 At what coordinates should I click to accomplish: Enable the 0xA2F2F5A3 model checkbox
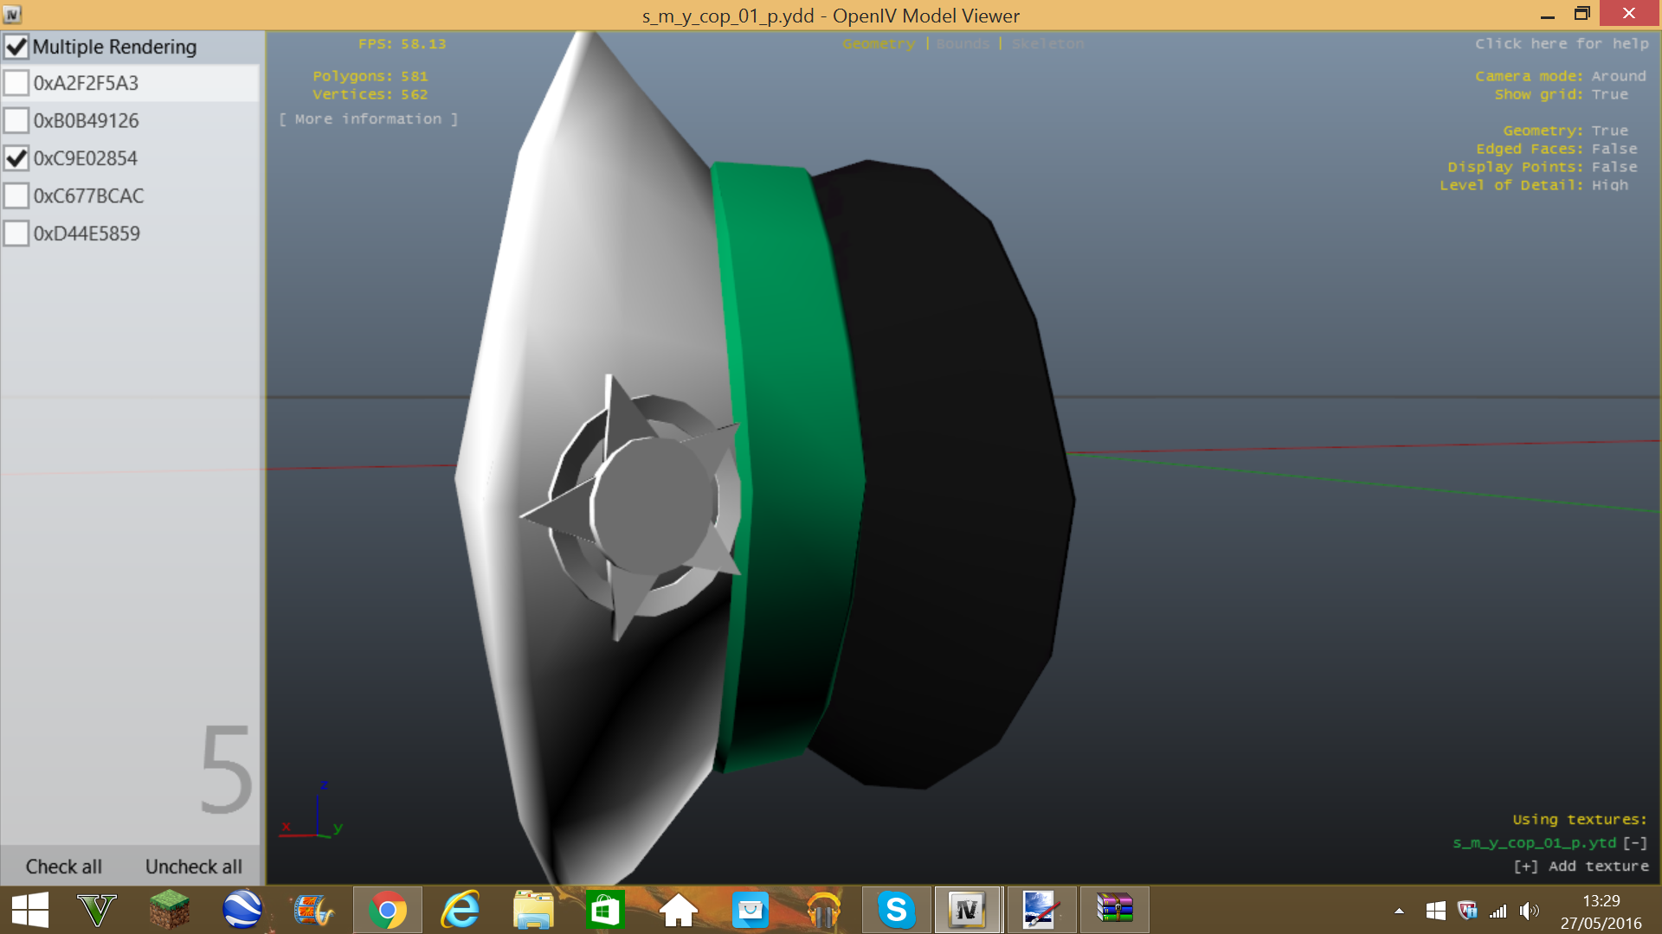[x=16, y=83]
